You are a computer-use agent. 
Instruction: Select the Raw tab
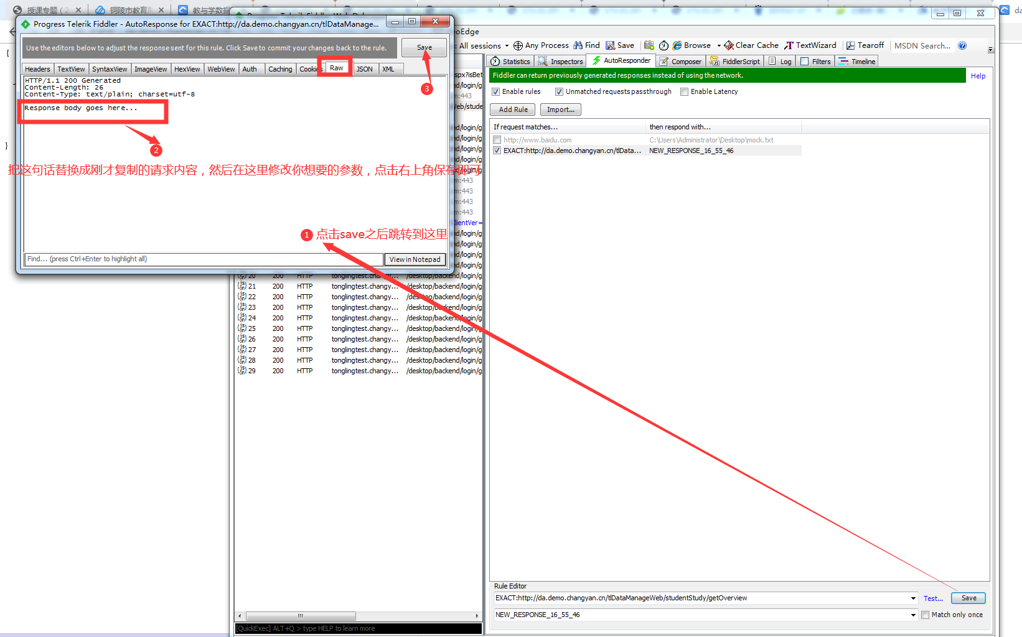pyautogui.click(x=337, y=68)
